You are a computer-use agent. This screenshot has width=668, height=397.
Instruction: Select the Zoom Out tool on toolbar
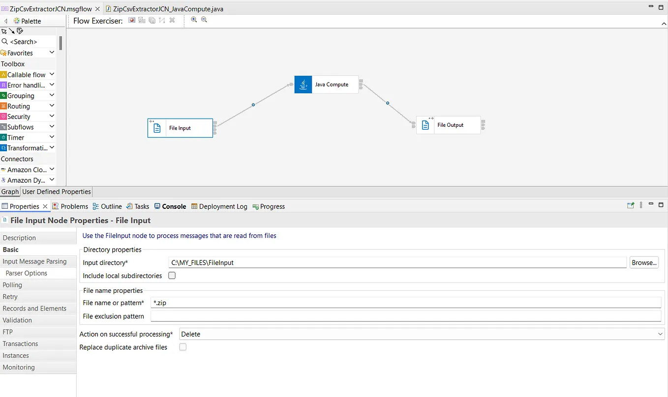click(204, 20)
